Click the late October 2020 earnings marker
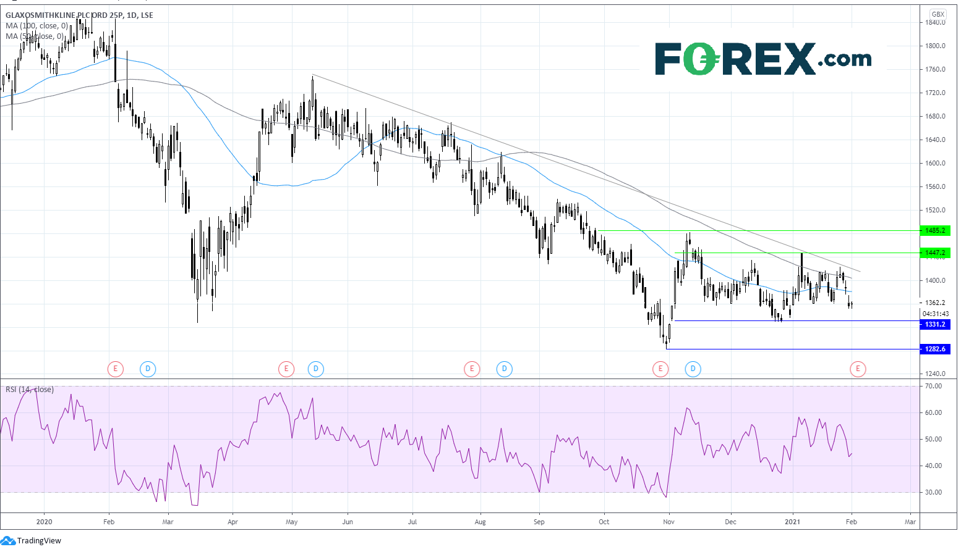Viewport: 961px width, 552px height. pyautogui.click(x=660, y=369)
